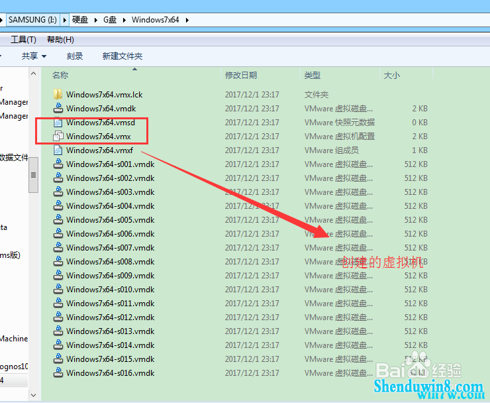
Task: Expand the arrow after SAMSUNG (I:) in address bar
Action: point(64,20)
